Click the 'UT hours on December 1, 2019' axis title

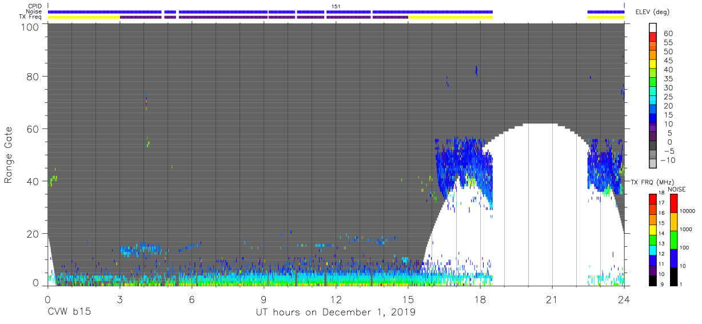pyautogui.click(x=335, y=313)
